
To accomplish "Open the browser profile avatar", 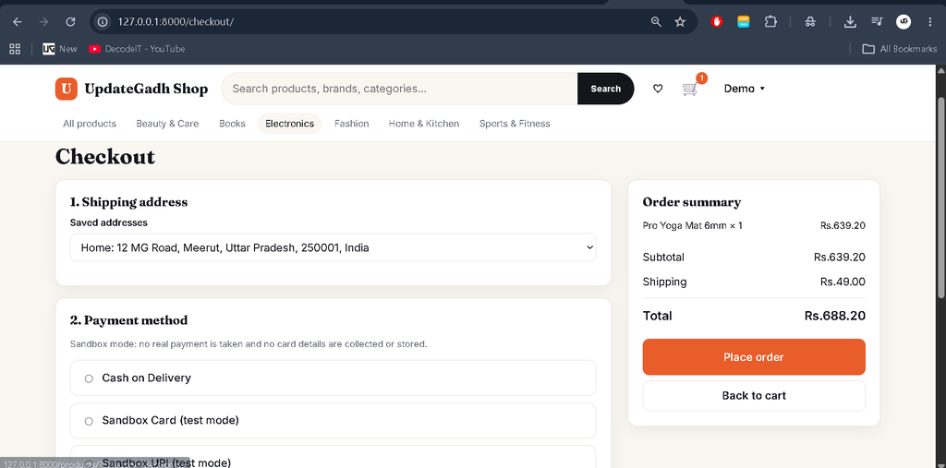I will [x=904, y=22].
